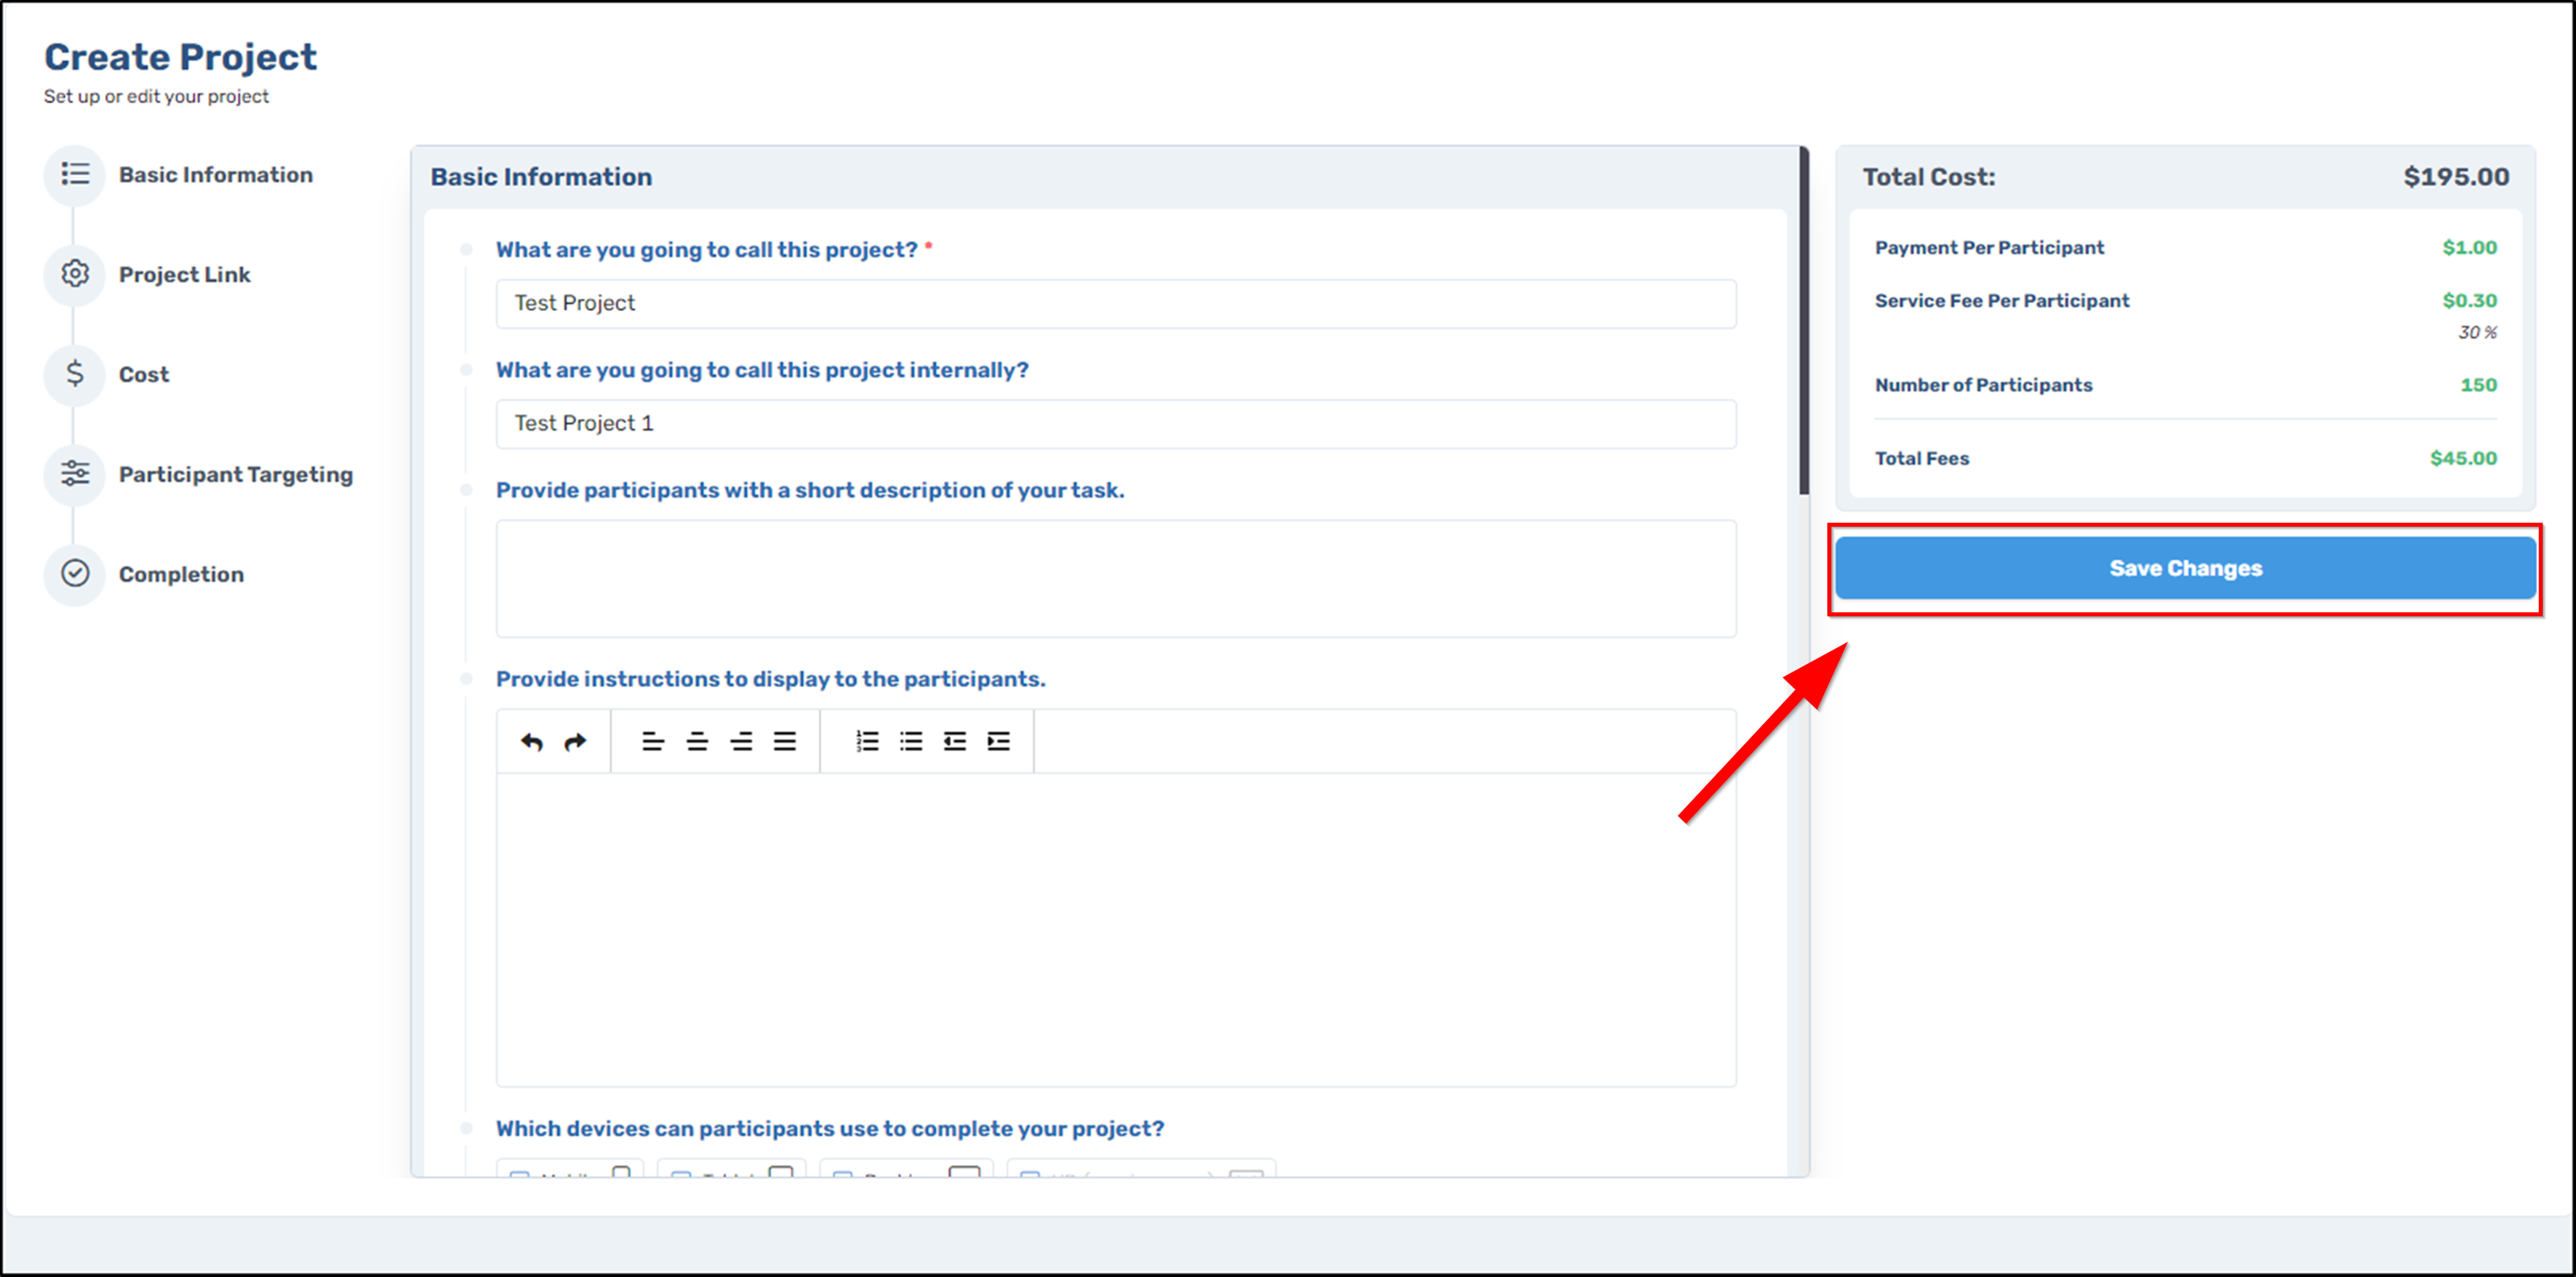The image size is (2576, 1277).
Task: Click the 'Which devices can participants use' question
Action: [830, 1128]
